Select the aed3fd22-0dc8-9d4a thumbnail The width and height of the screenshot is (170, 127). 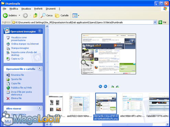coord(79,103)
